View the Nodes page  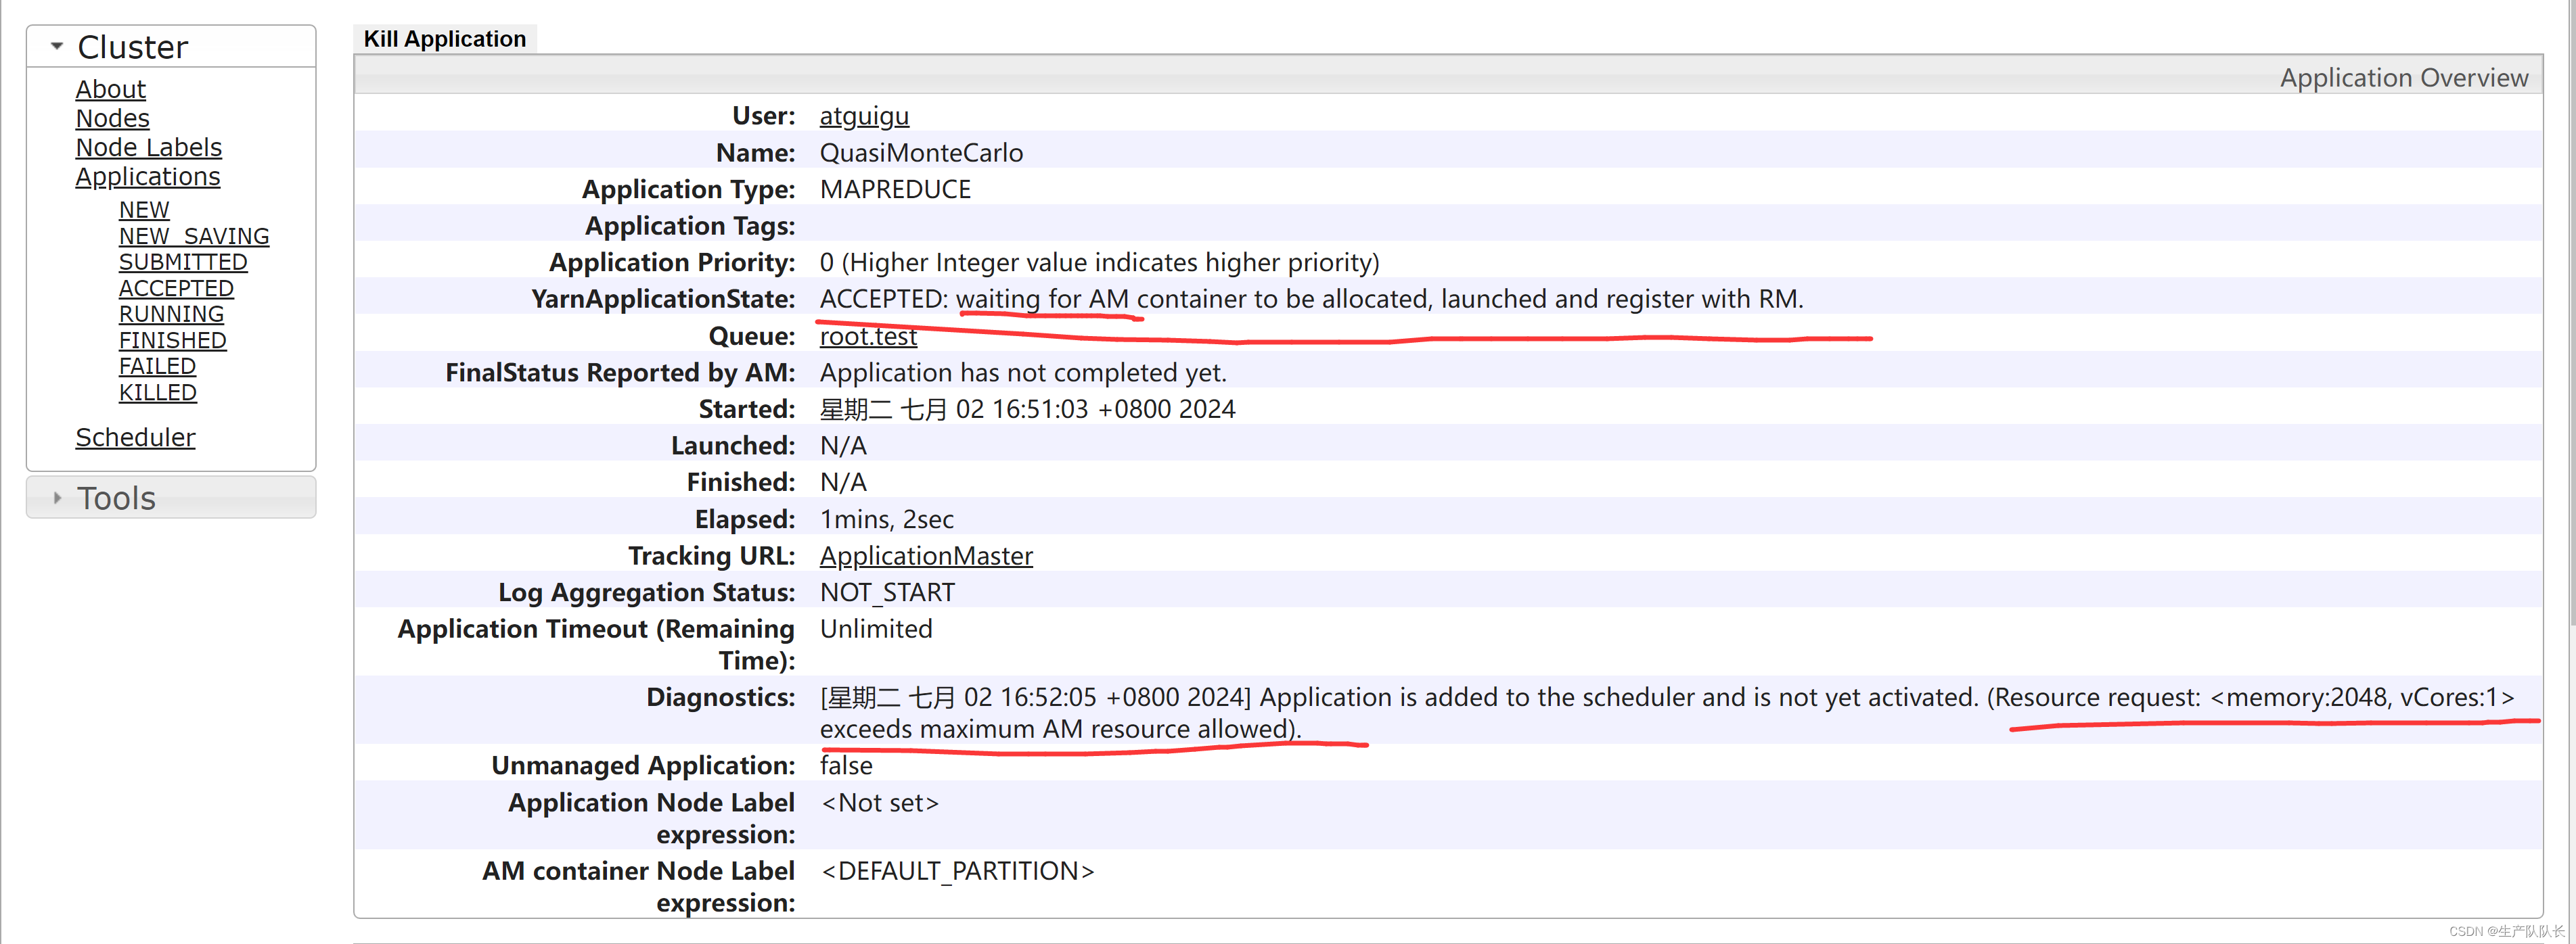(x=112, y=118)
